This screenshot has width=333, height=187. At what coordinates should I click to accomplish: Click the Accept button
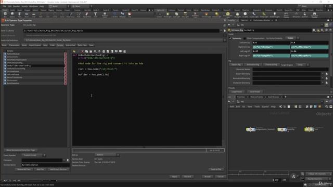click(207, 177)
